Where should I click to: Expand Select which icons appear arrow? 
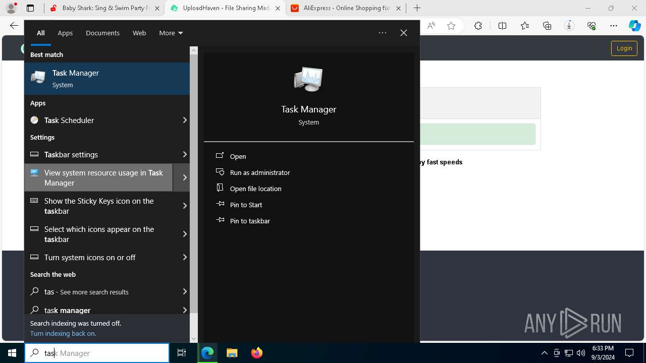pos(185,234)
